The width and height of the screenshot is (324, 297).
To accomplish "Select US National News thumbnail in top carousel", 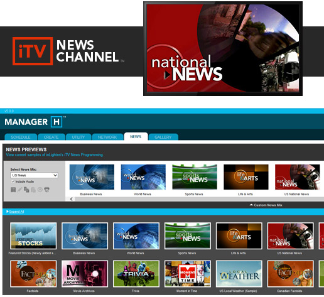I will (x=298, y=177).
